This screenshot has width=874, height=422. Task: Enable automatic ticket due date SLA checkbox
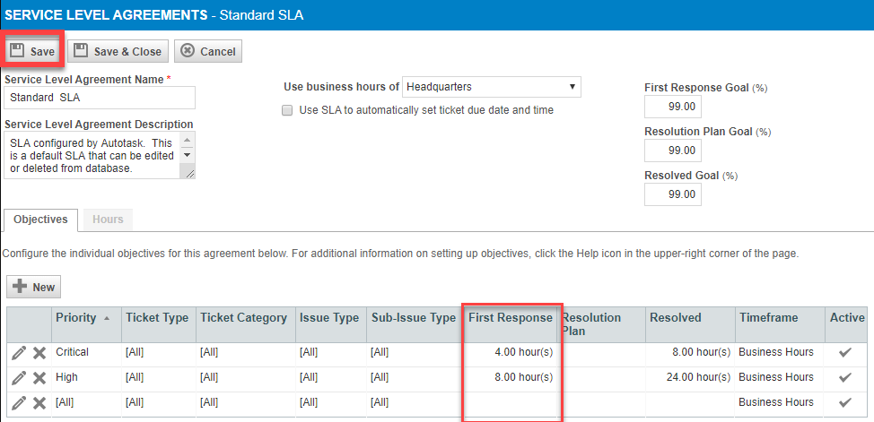(x=287, y=110)
